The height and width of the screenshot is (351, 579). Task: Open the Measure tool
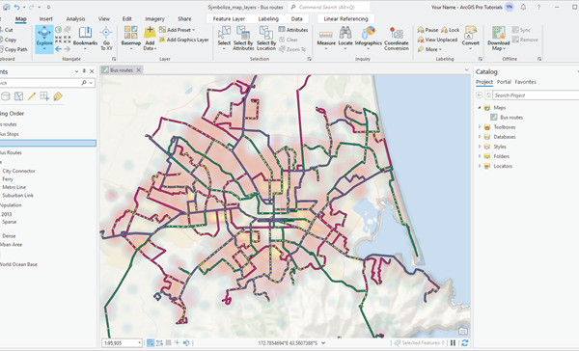point(326,39)
